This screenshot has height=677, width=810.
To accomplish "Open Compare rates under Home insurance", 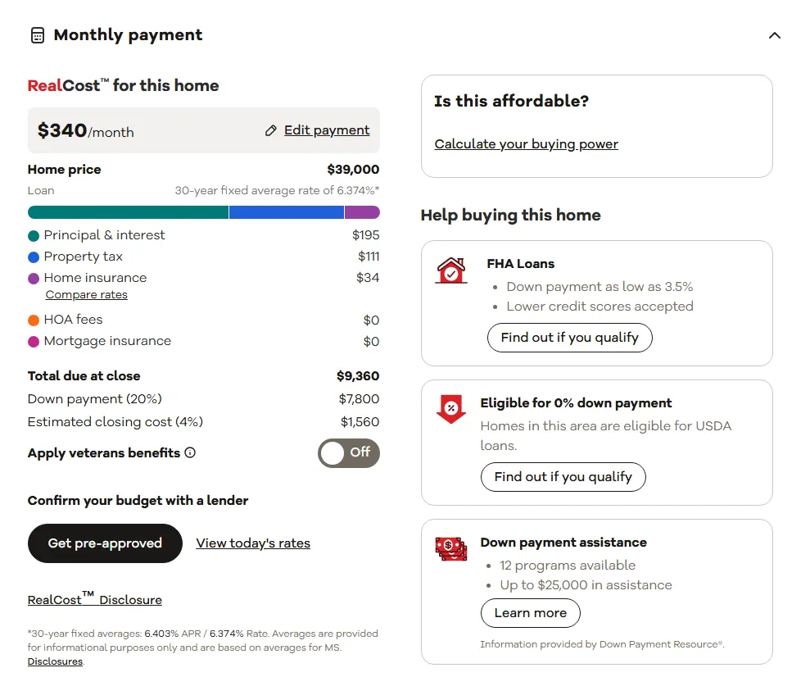I will tap(87, 295).
